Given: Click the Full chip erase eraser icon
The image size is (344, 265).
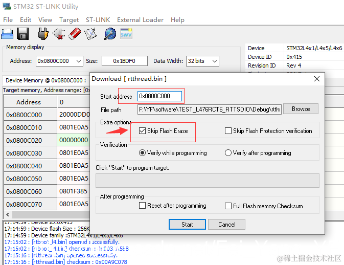Looking at the screenshot, I should pyautogui.click(x=75, y=34).
